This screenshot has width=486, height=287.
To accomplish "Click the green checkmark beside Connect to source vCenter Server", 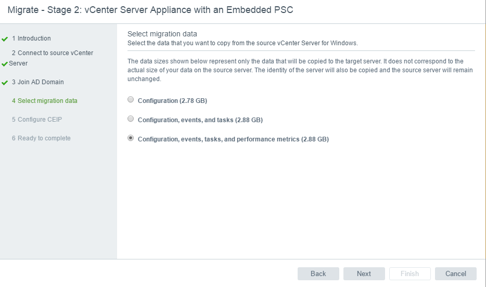I will pos(5,64).
